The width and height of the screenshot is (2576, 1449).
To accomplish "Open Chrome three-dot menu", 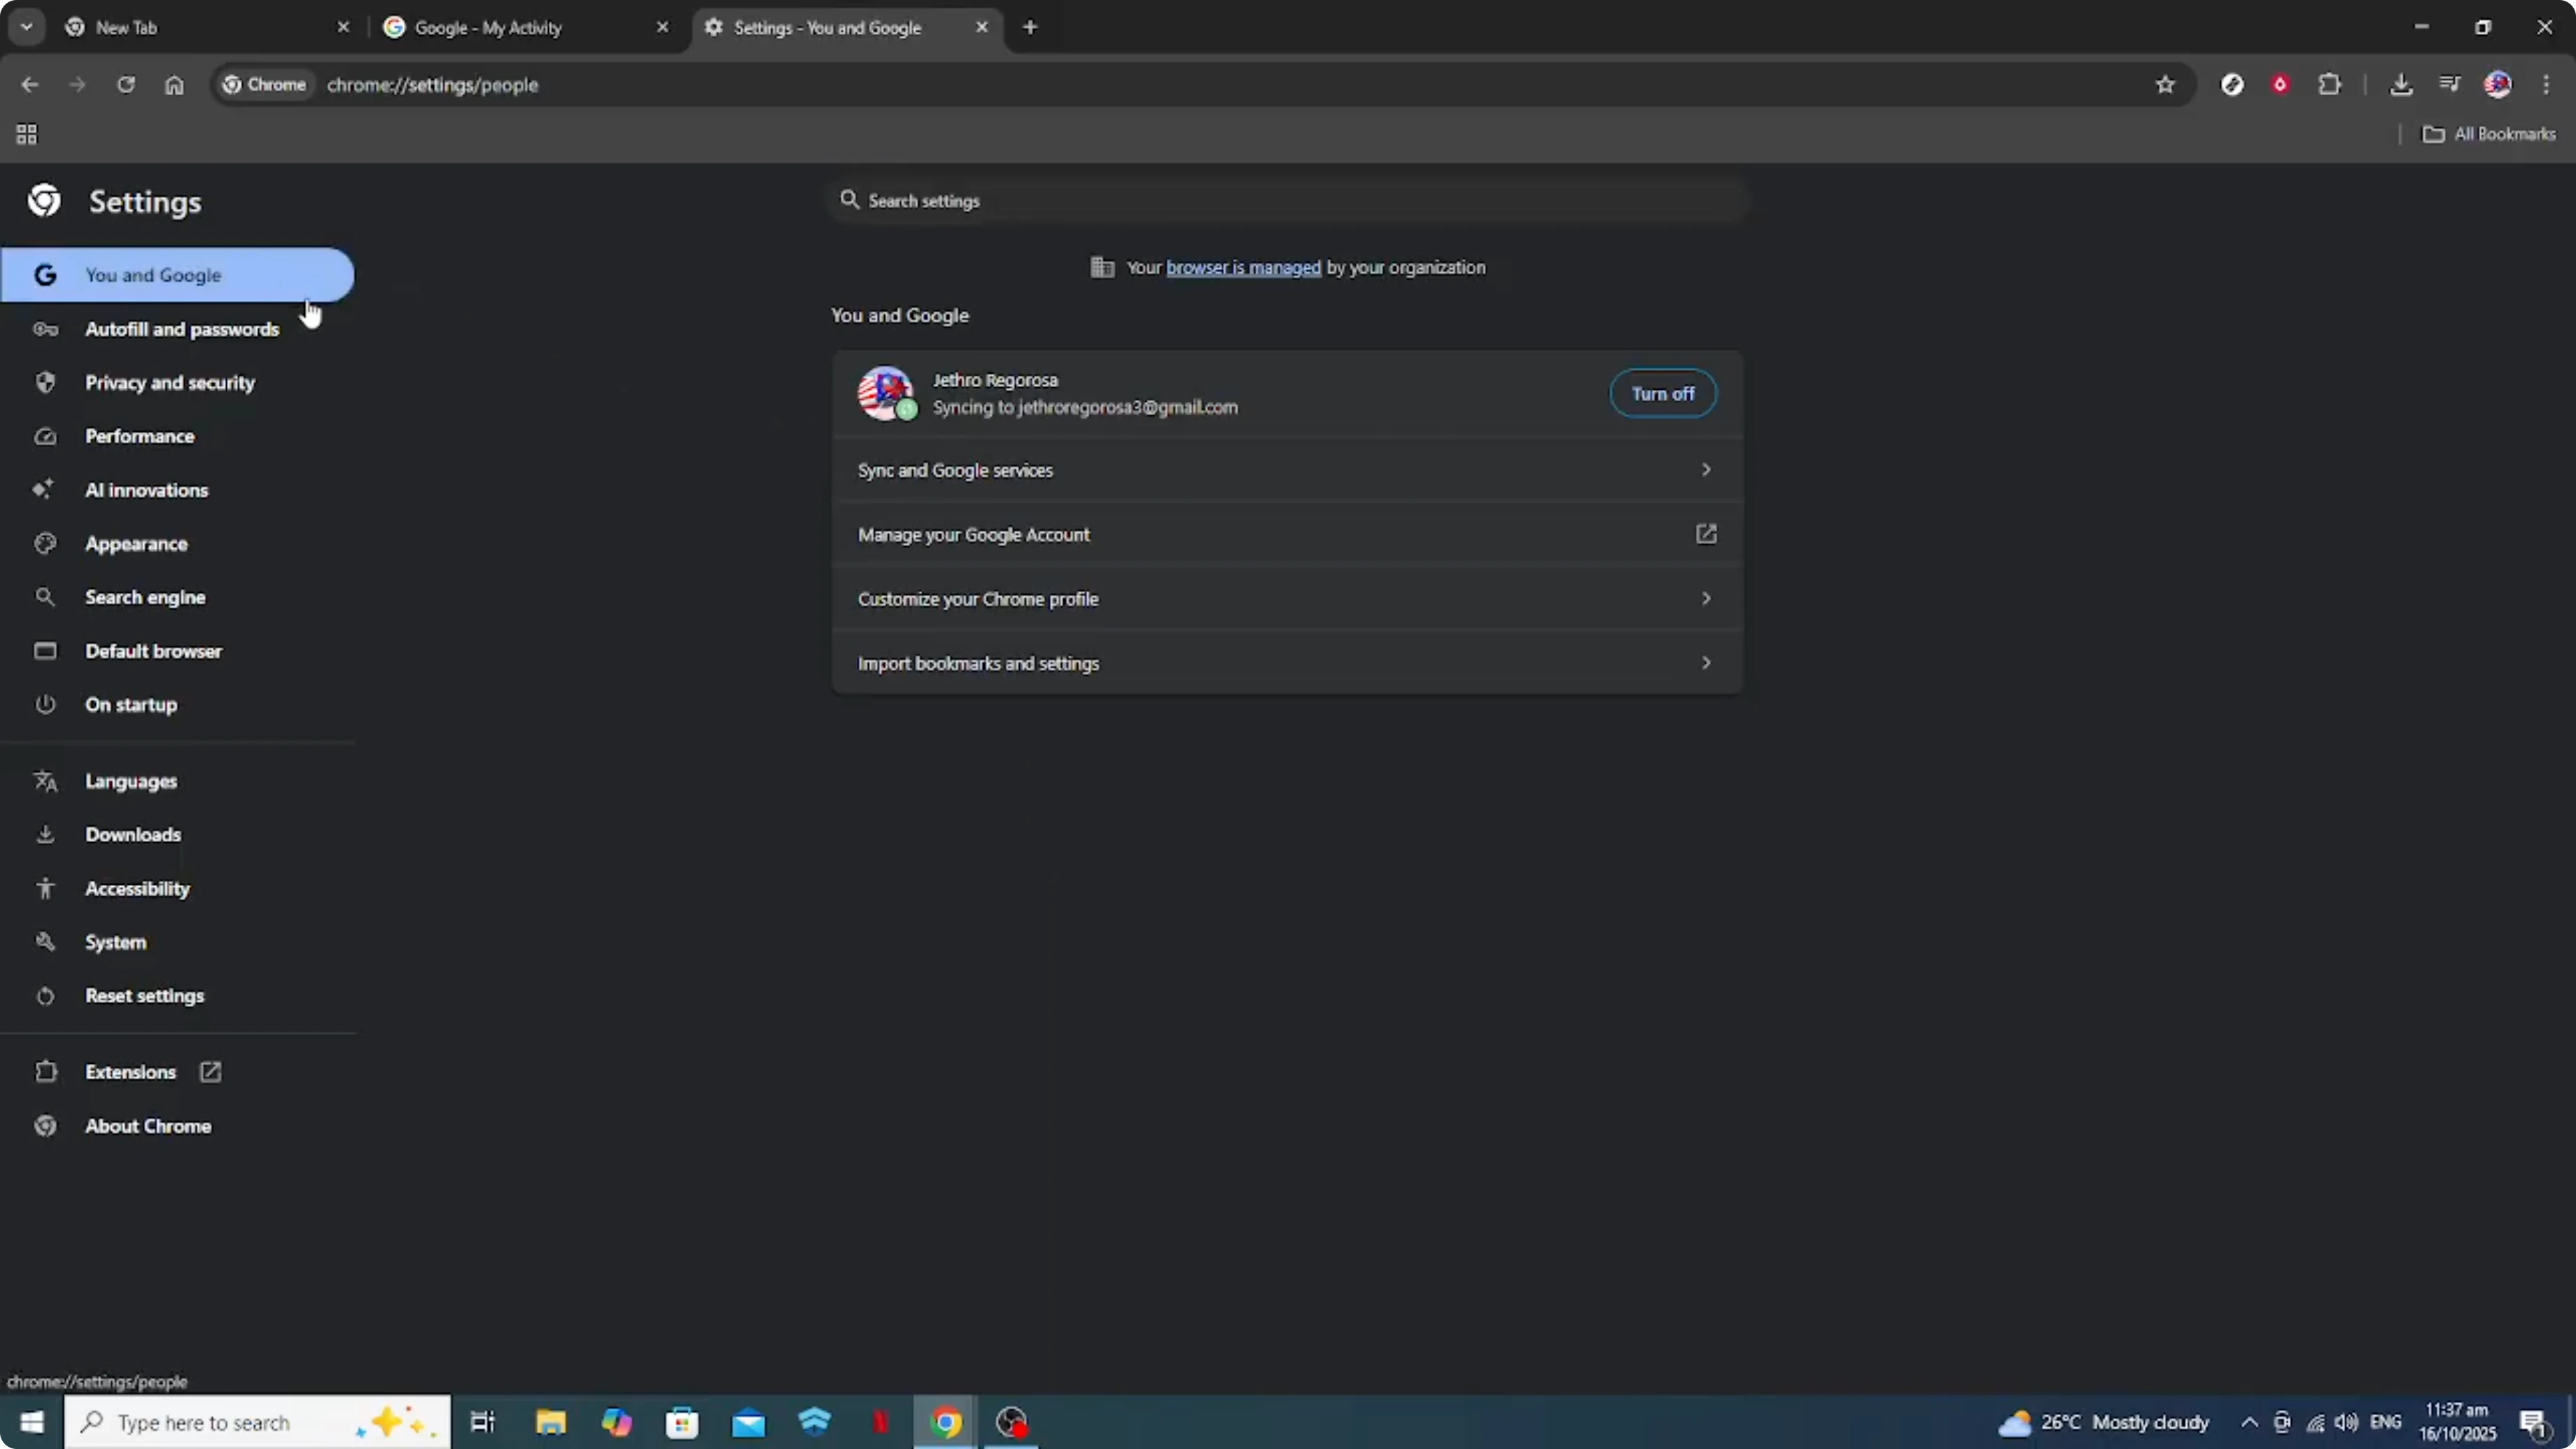I will 2546,85.
